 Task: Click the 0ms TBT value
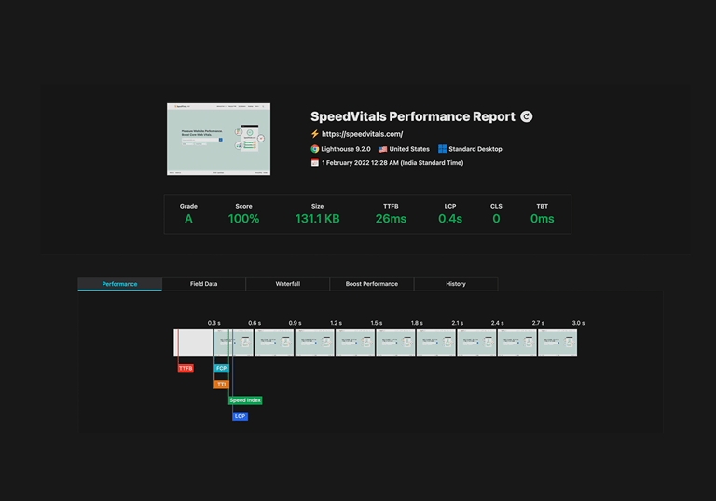coord(542,219)
